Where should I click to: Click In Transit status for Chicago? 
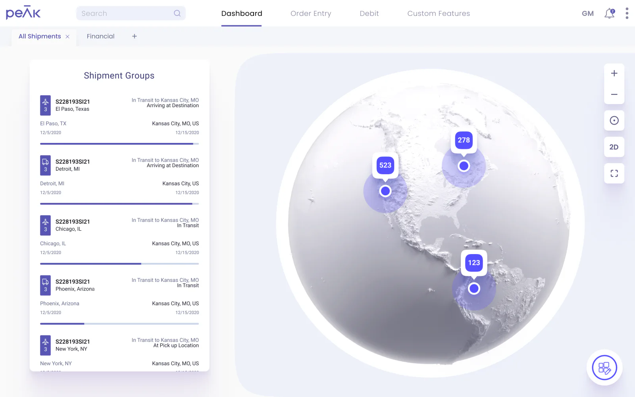point(188,225)
